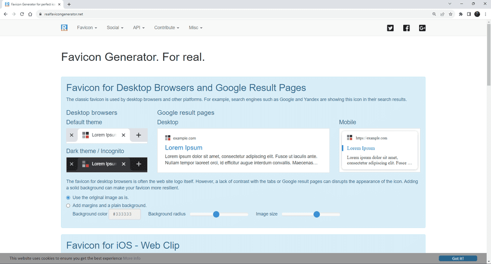
Task: Expand the Social dropdown menu
Action: pyautogui.click(x=115, y=28)
